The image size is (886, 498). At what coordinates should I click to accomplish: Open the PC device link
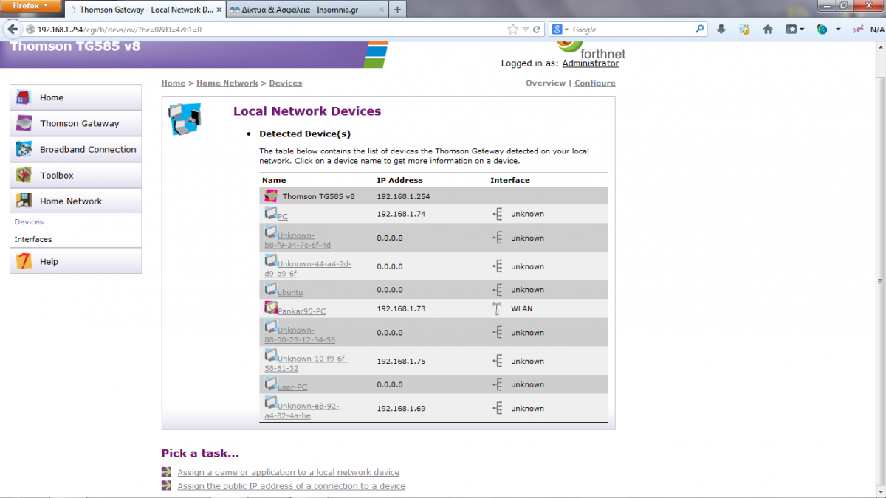point(283,217)
